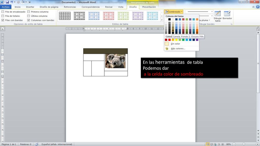The height and width of the screenshot is (146, 260).
Task: Click Palabras: 0 word count
Action: click(x=26, y=144)
